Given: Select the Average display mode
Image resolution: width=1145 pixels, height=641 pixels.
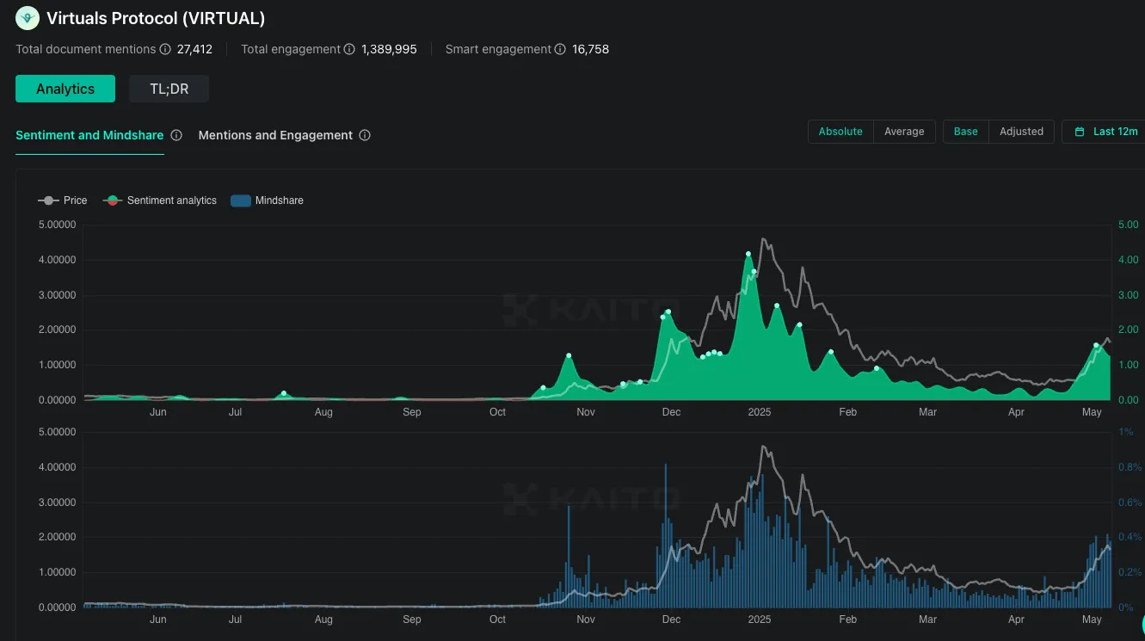Looking at the screenshot, I should point(904,132).
